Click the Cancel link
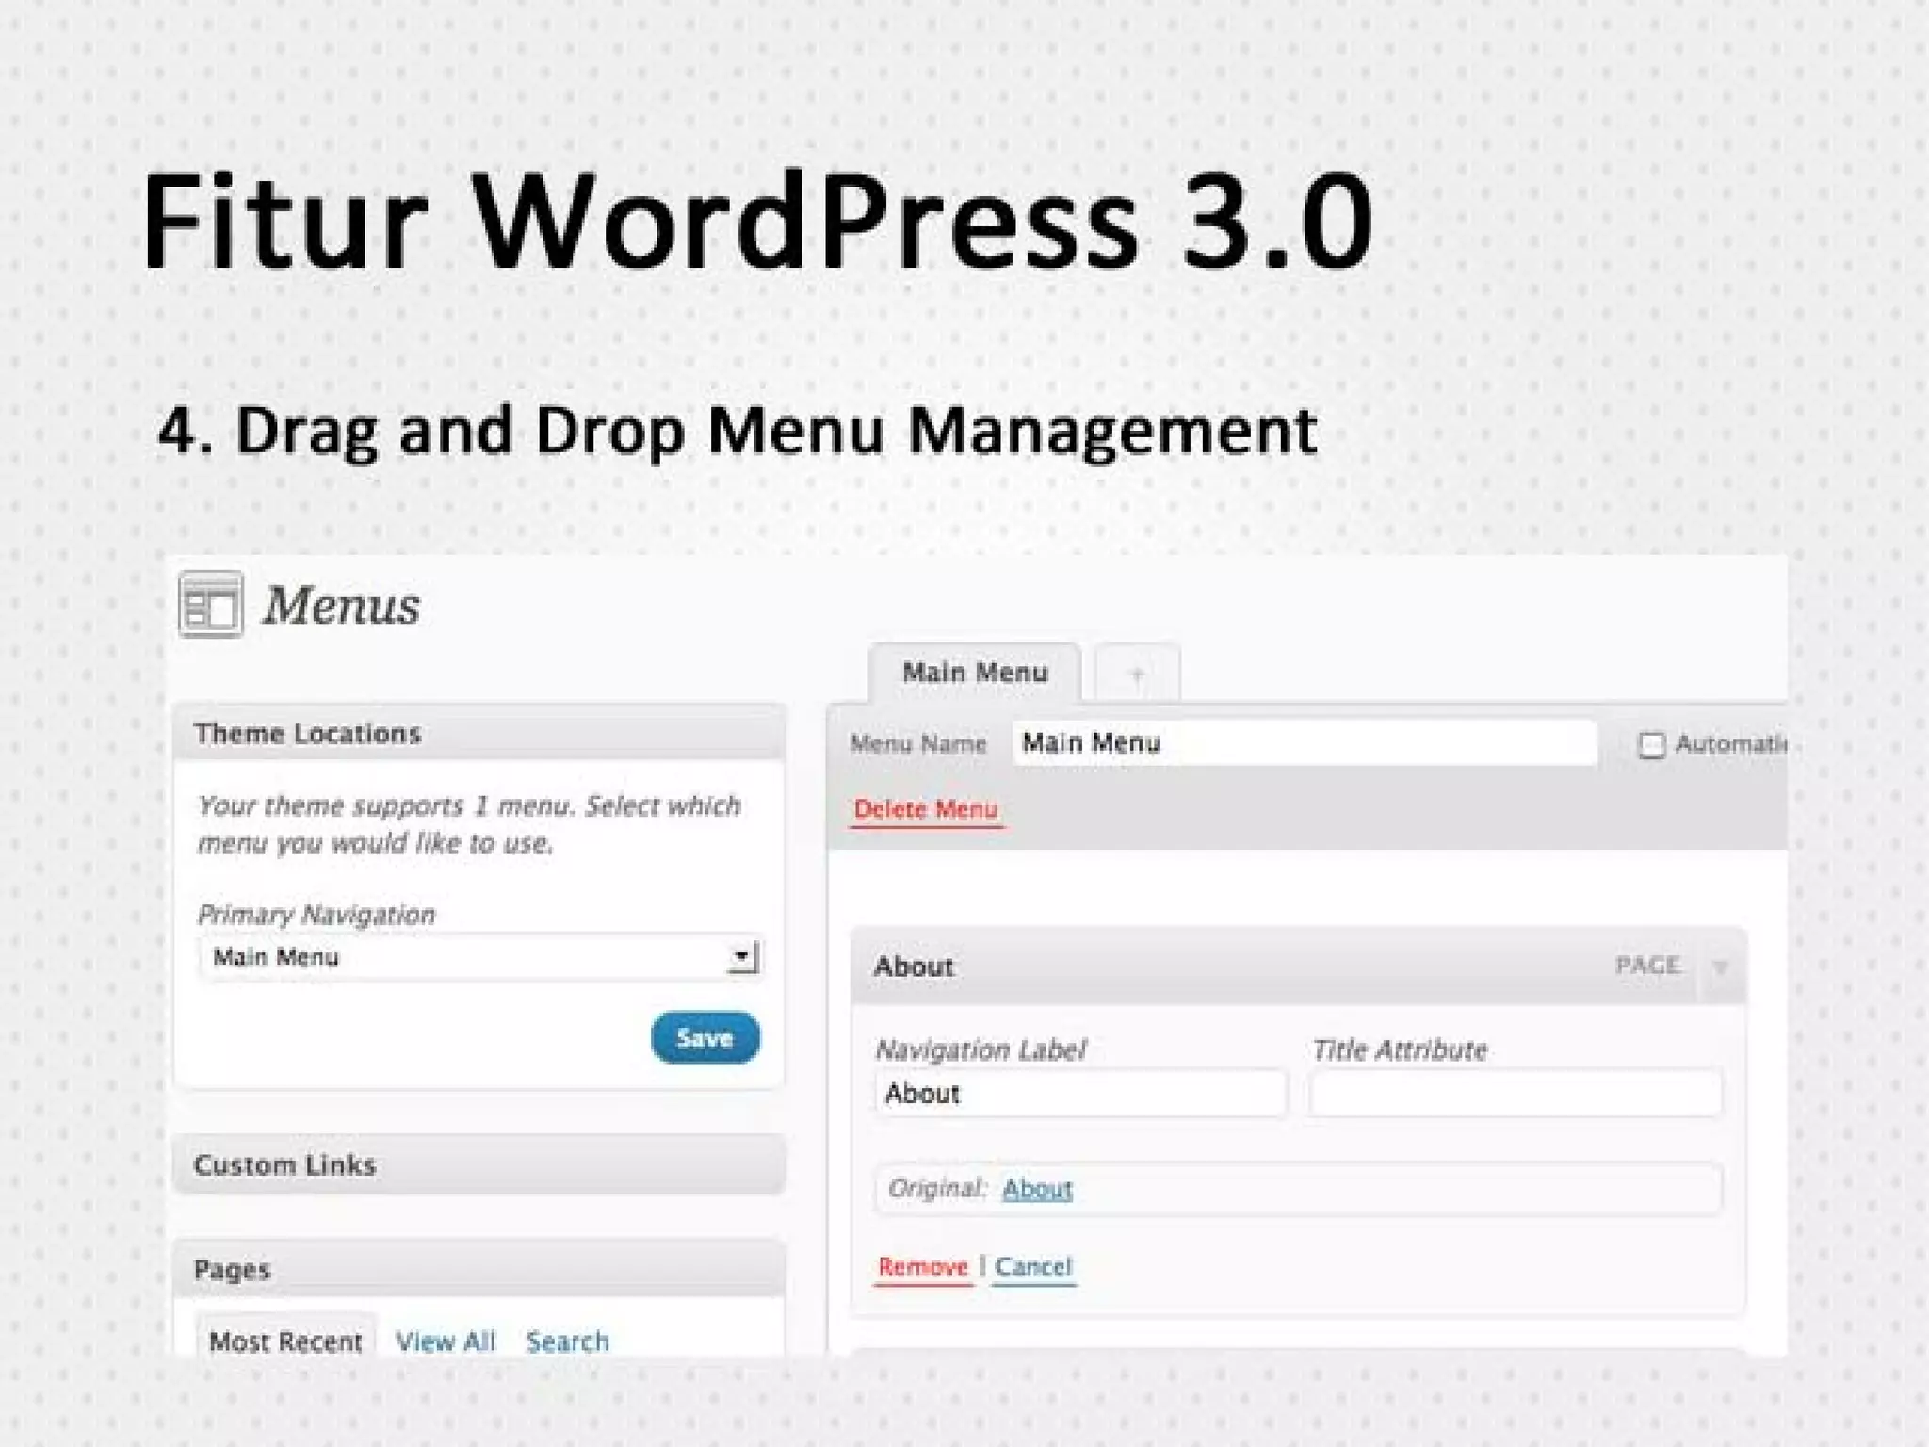The height and width of the screenshot is (1447, 1929). click(x=1033, y=1267)
